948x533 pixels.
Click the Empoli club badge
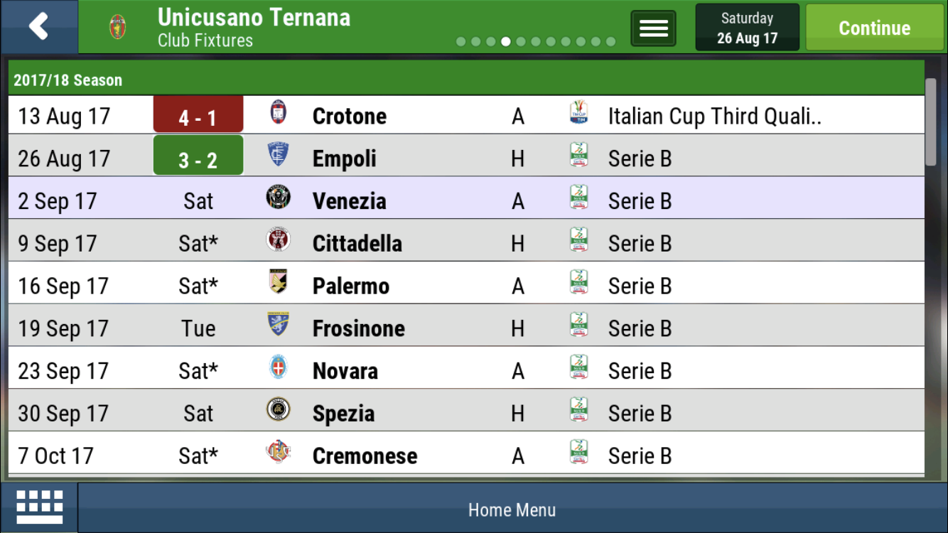pyautogui.click(x=278, y=154)
